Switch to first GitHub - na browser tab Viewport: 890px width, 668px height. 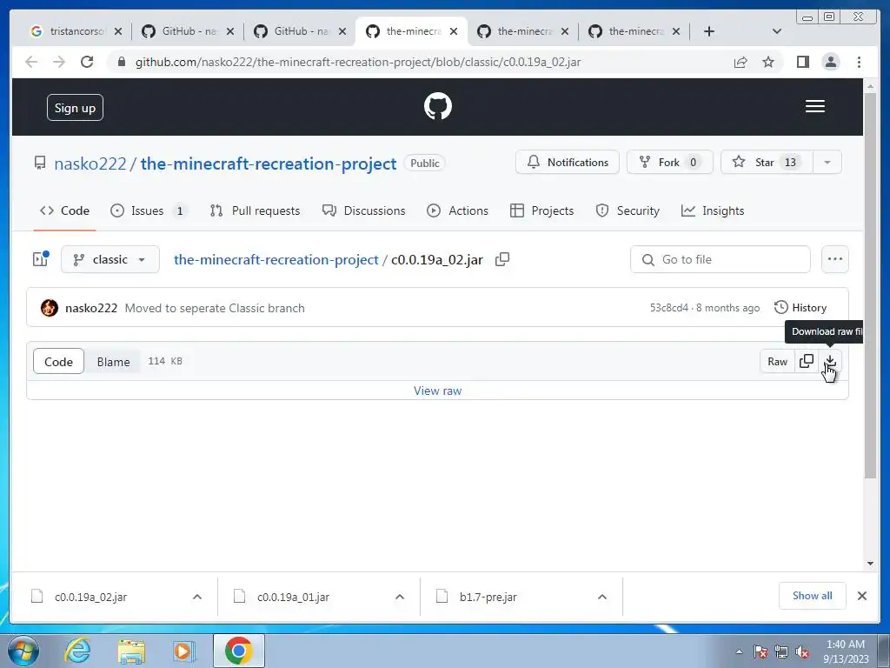(188, 31)
